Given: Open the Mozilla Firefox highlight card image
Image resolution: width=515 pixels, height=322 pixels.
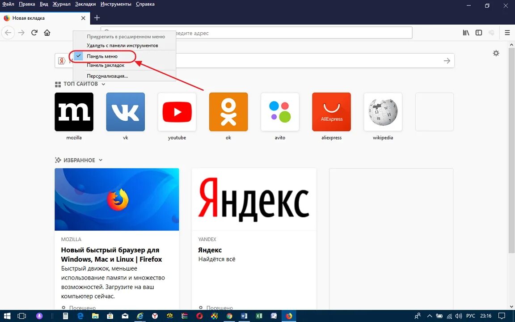Looking at the screenshot, I should tap(117, 199).
